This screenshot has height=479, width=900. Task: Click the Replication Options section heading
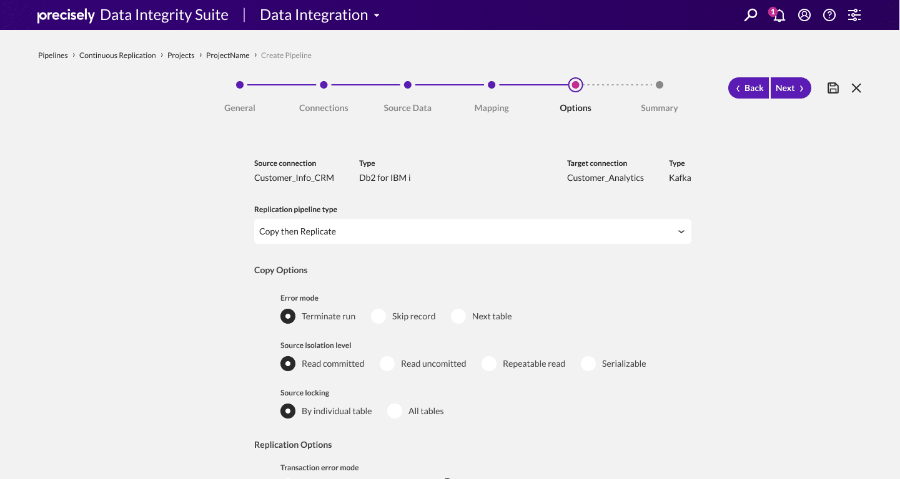click(x=293, y=445)
